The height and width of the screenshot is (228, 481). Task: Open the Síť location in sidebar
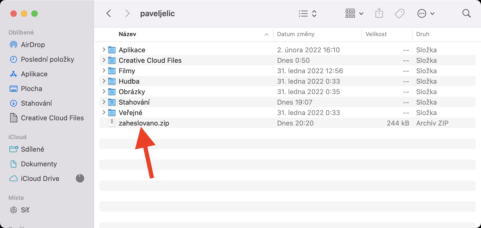[25, 210]
